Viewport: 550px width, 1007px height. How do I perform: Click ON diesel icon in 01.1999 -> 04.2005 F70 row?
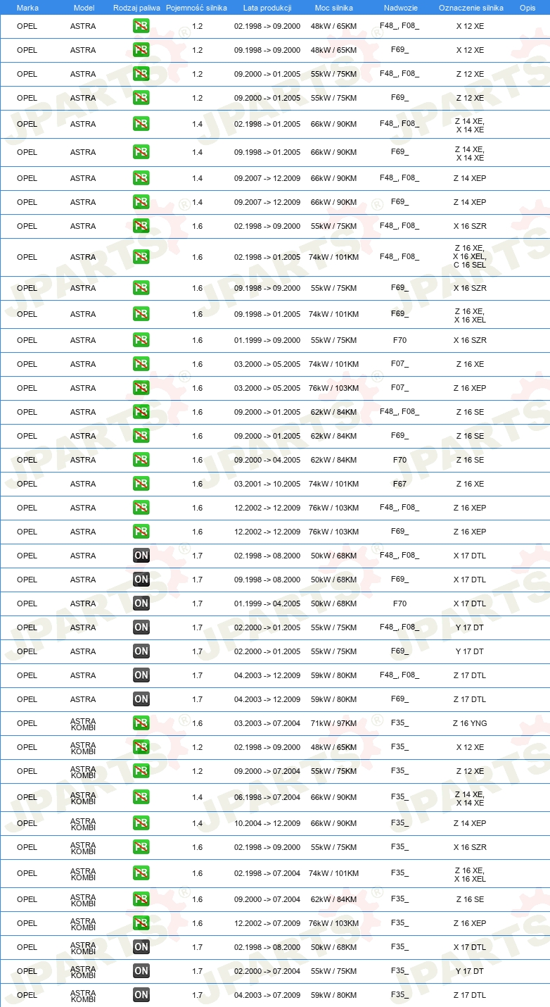click(141, 603)
